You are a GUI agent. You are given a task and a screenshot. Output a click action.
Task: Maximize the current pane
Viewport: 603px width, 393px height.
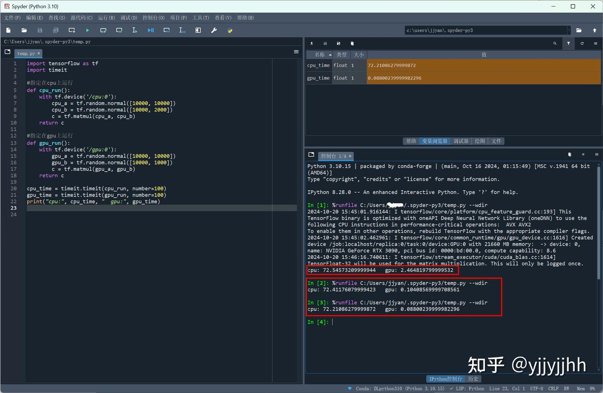(198, 30)
